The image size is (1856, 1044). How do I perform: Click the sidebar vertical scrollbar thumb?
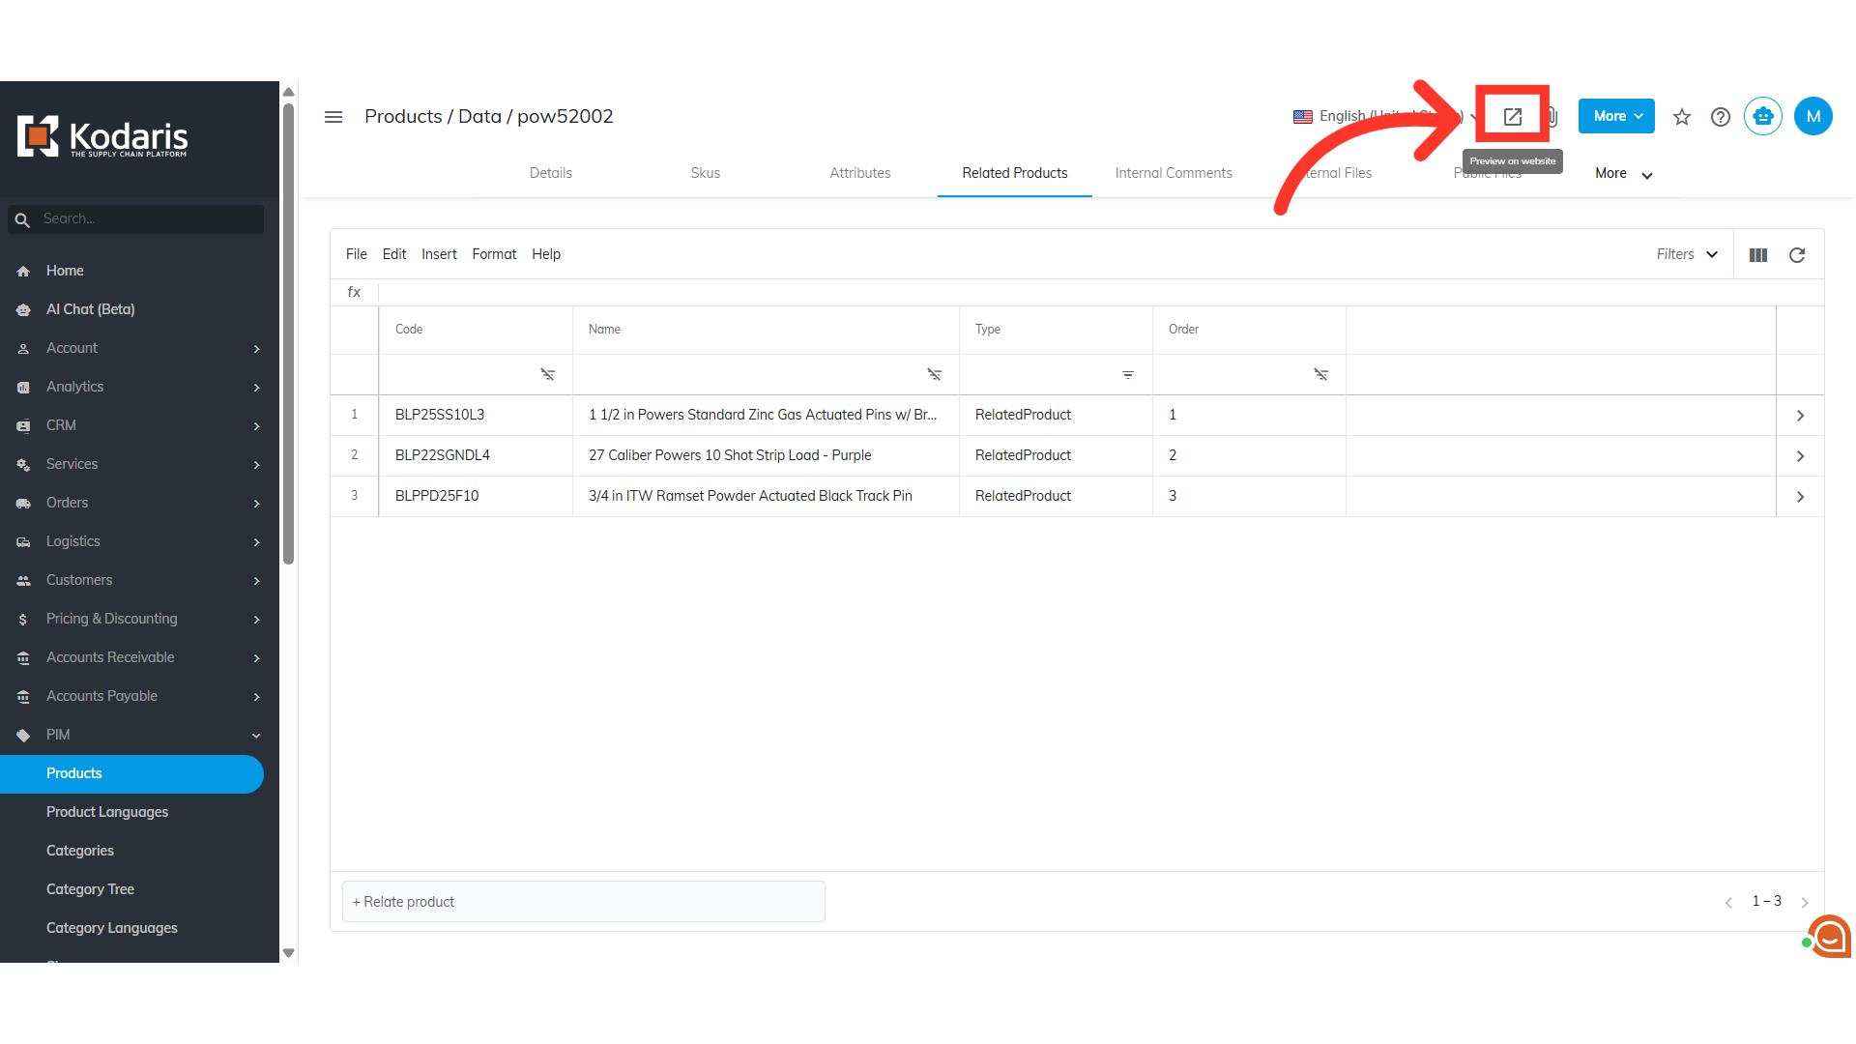(x=288, y=333)
